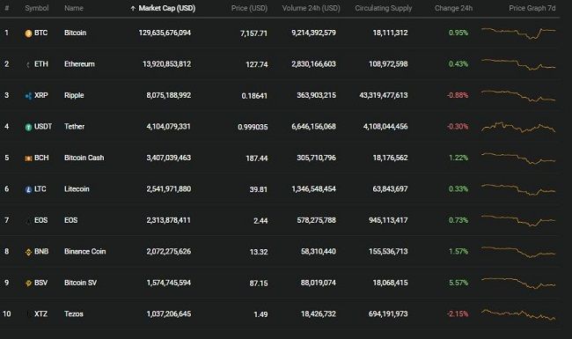Click circulating supply 43,319,477,613

(384, 95)
